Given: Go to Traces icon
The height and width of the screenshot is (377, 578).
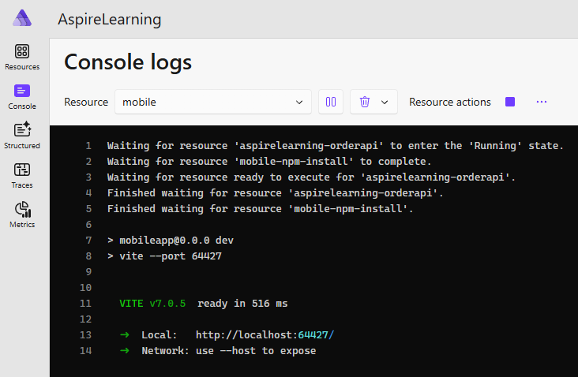Looking at the screenshot, I should coord(22,170).
